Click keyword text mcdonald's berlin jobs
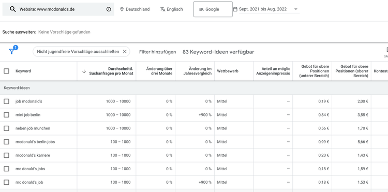The image size is (388, 192). (35, 142)
